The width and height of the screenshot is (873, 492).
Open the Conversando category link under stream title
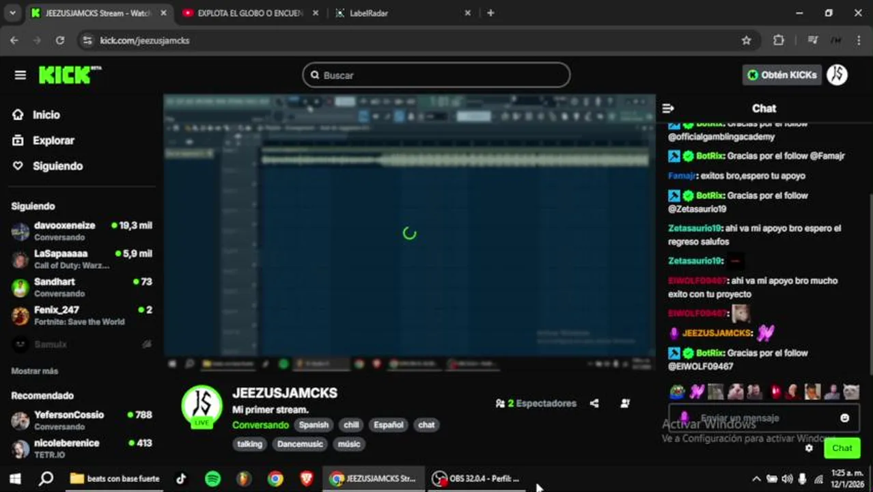[260, 425]
